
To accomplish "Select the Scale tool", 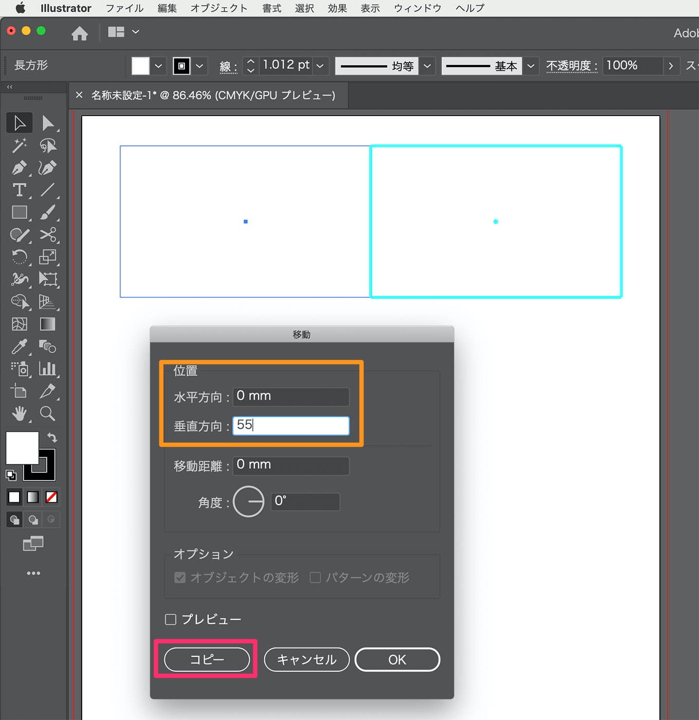I will tap(48, 257).
